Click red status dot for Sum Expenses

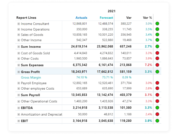[157, 65]
